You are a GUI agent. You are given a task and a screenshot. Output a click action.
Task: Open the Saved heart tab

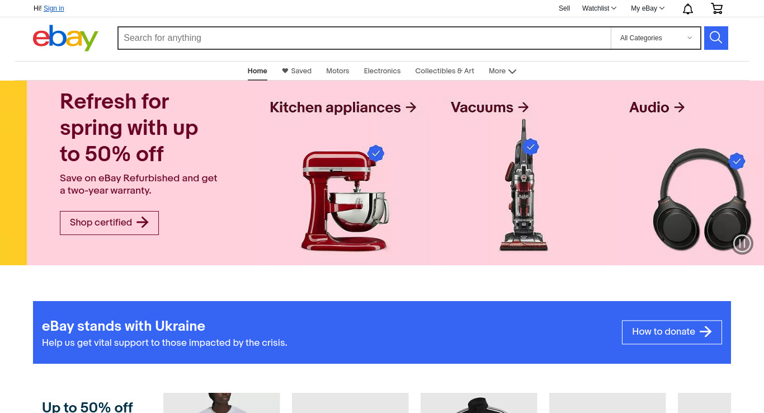pos(296,71)
